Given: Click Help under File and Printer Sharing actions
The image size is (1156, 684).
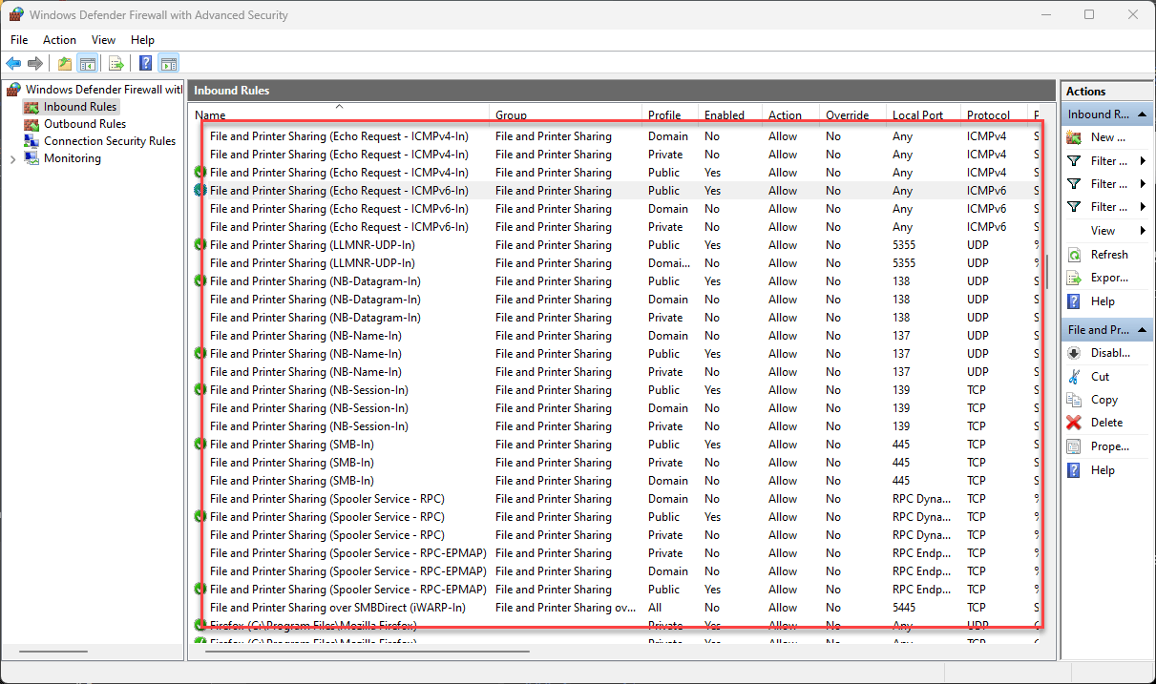Looking at the screenshot, I should pos(1103,470).
